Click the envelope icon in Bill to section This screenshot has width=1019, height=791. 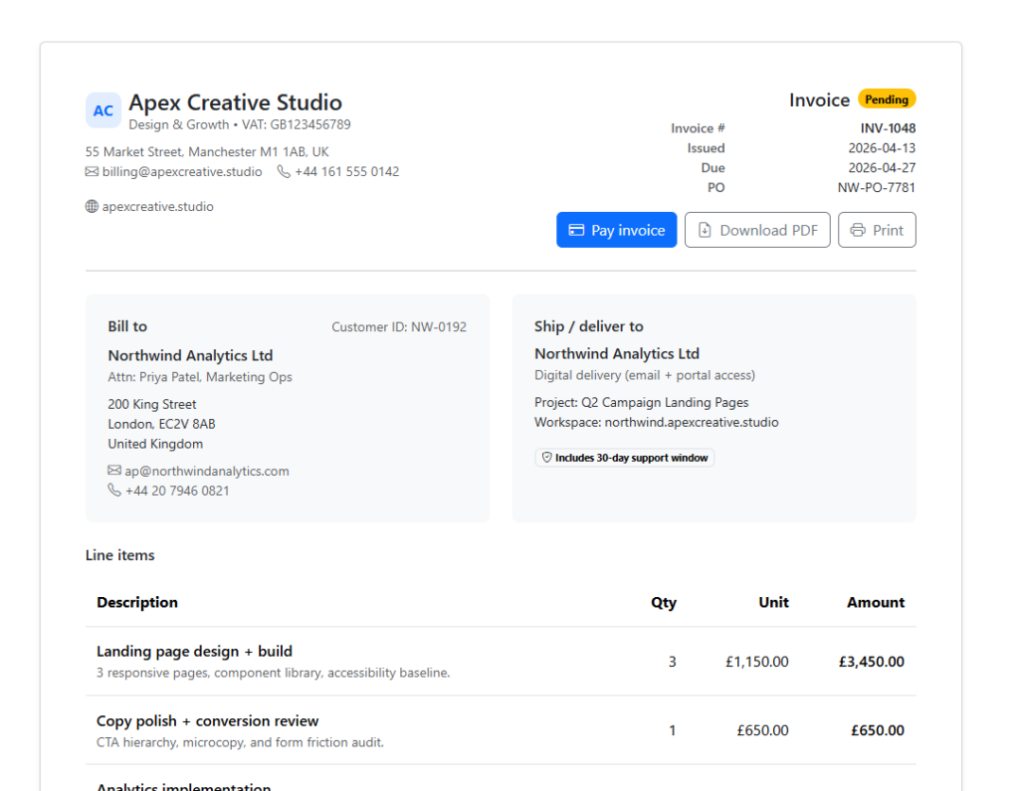114,471
